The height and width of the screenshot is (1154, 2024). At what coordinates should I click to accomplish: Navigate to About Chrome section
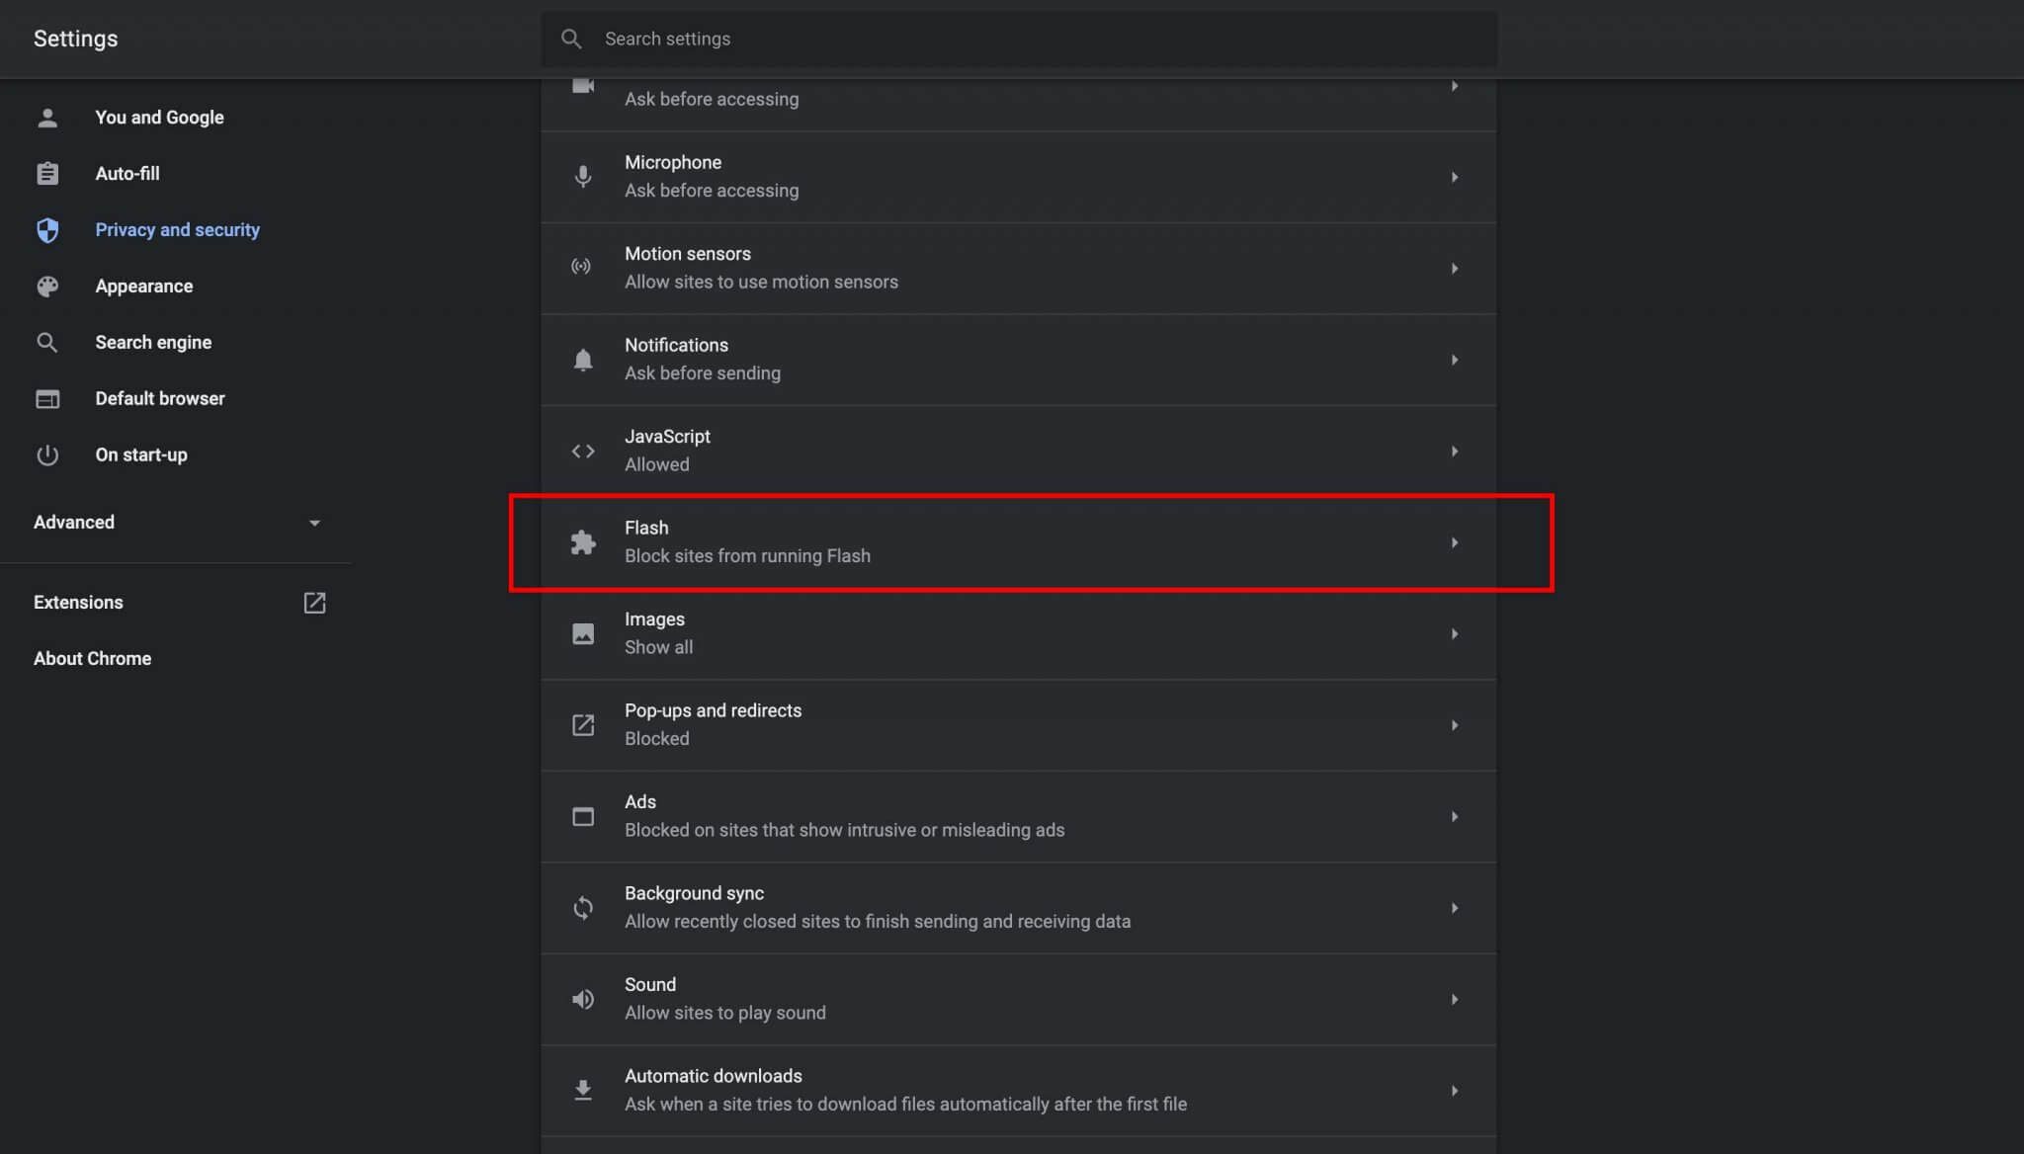point(92,658)
